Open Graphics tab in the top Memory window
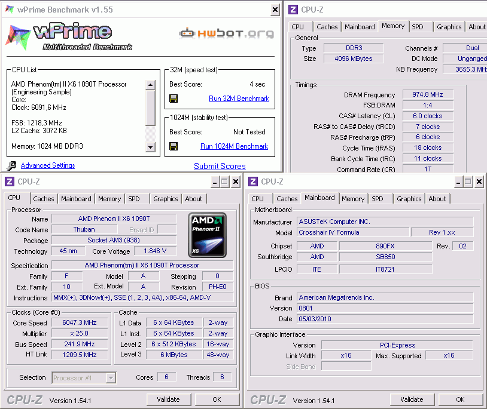This screenshot has height=409, width=487. point(449,27)
